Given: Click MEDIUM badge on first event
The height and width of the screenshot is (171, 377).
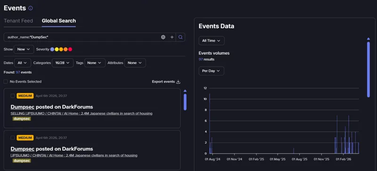Looking at the screenshot, I should (25, 96).
